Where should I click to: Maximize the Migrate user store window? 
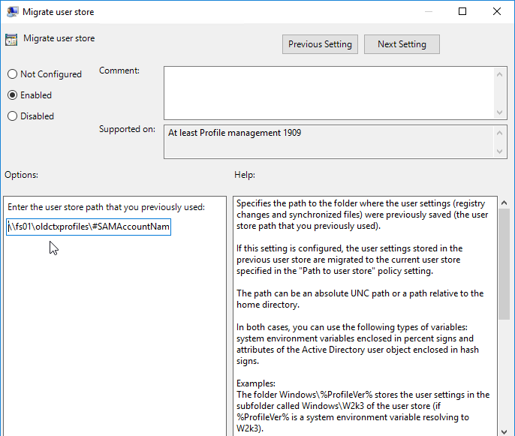pyautogui.click(x=462, y=12)
